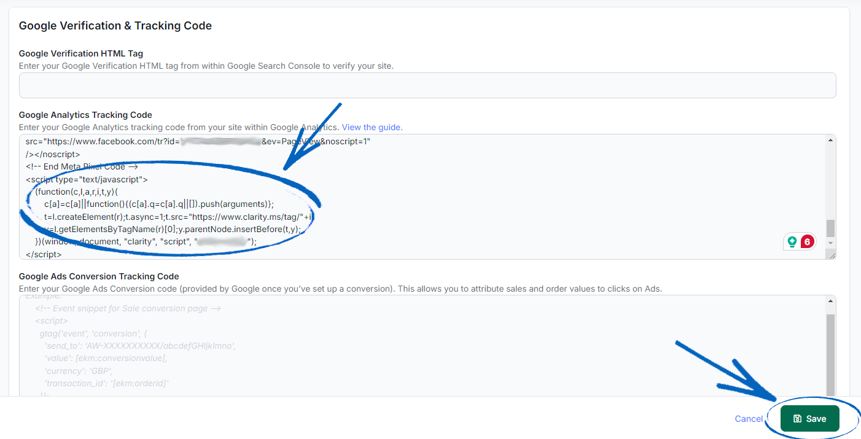Click the green Grammarly lightbulb icon

[792, 242]
